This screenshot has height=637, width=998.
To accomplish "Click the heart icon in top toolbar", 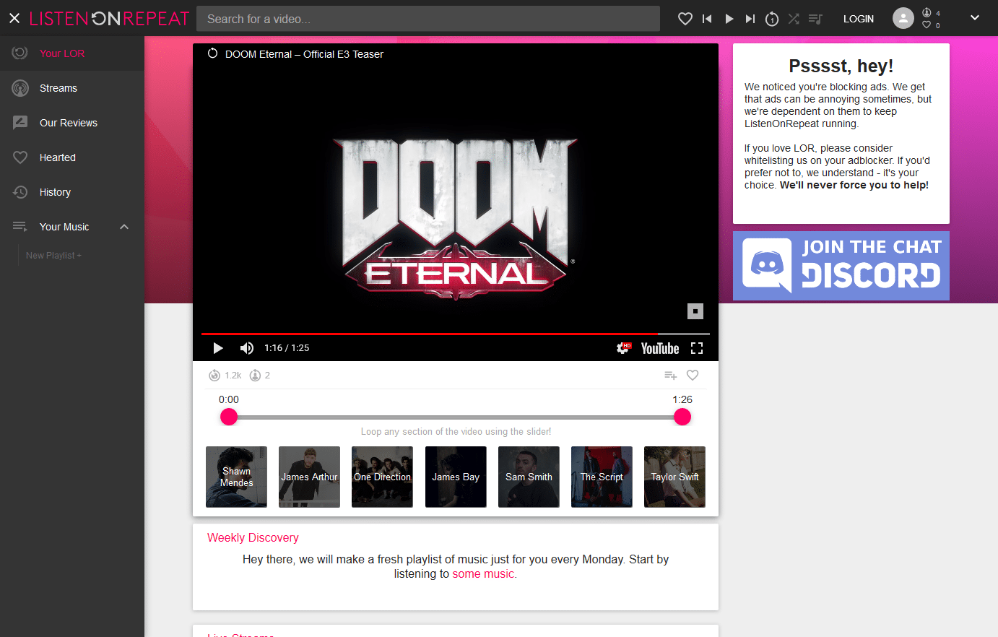I will pos(685,19).
